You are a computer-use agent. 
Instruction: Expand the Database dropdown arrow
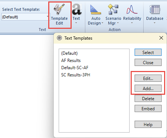(x=154, y=23)
